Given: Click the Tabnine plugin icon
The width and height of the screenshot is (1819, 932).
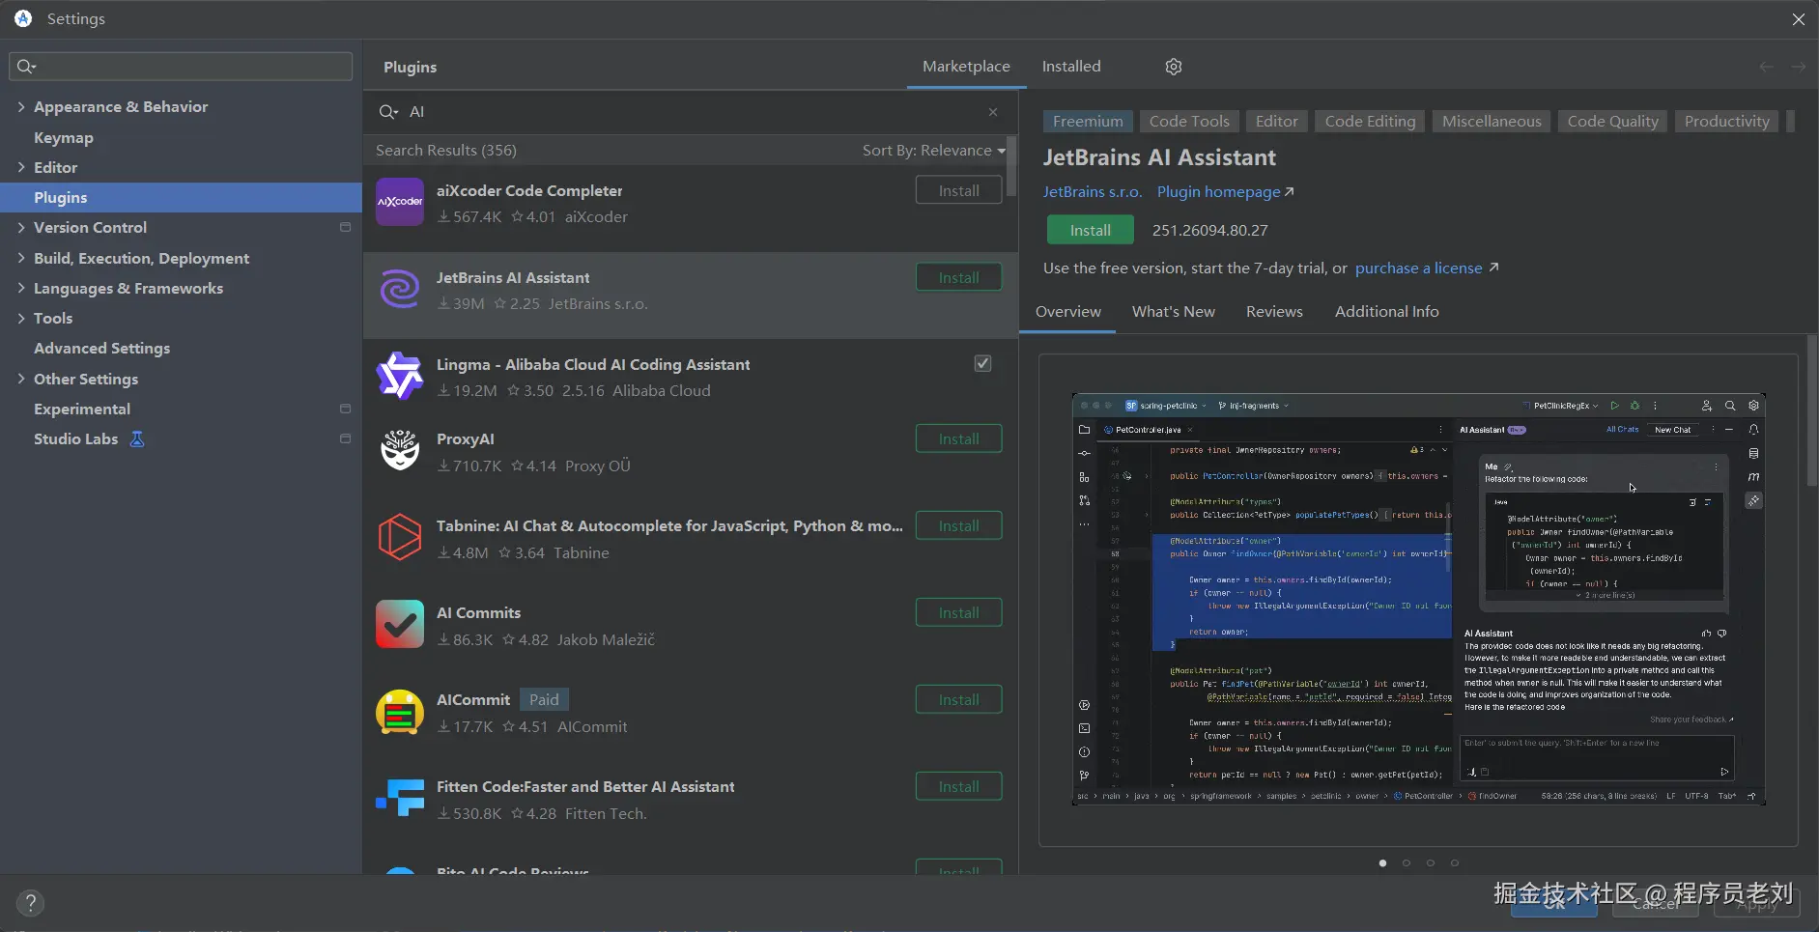Looking at the screenshot, I should point(399,538).
